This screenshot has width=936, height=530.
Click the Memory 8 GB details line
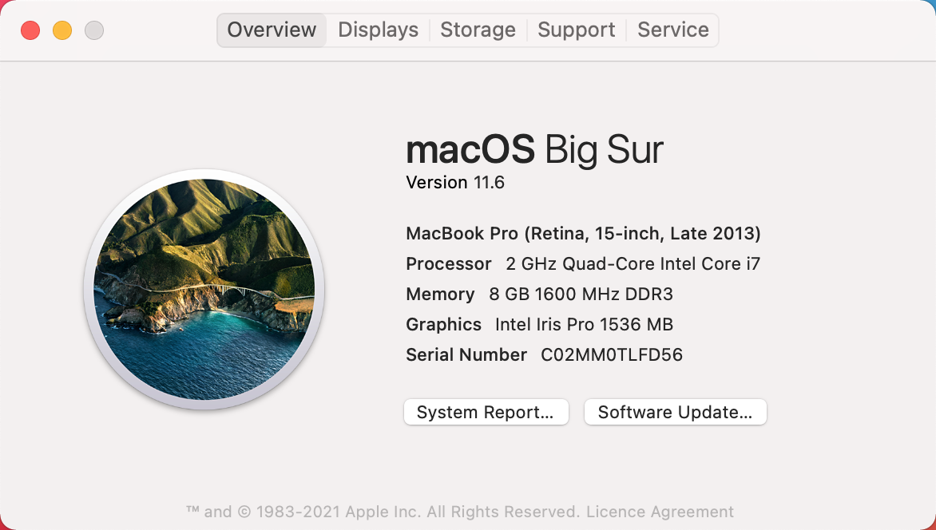(x=539, y=295)
